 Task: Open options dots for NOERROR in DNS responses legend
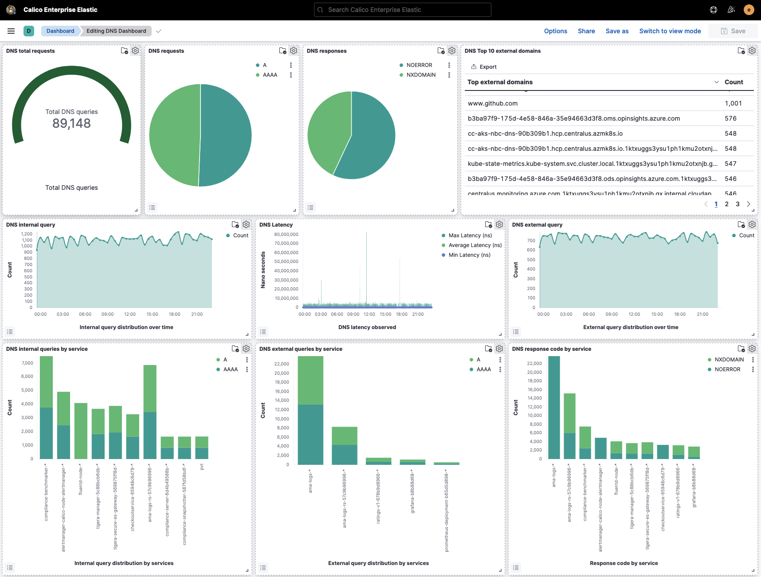(449, 65)
